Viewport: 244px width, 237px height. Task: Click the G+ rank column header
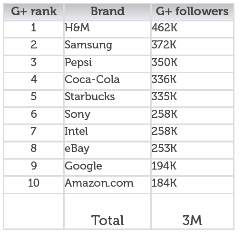(34, 12)
